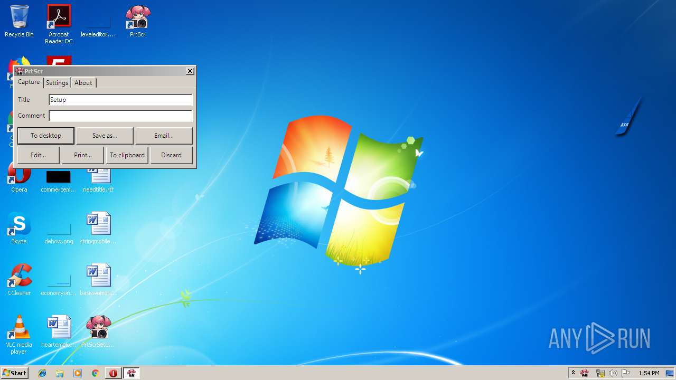Save the capture with To desktop button
The width and height of the screenshot is (676, 380).
point(46,136)
